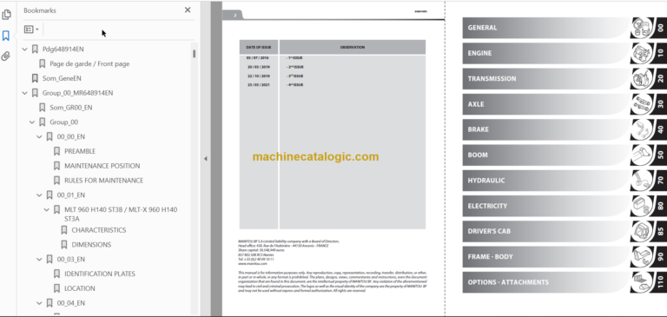Collapse the 00_04_EN bookmark
This screenshot has width=667, height=317.
(x=39, y=303)
